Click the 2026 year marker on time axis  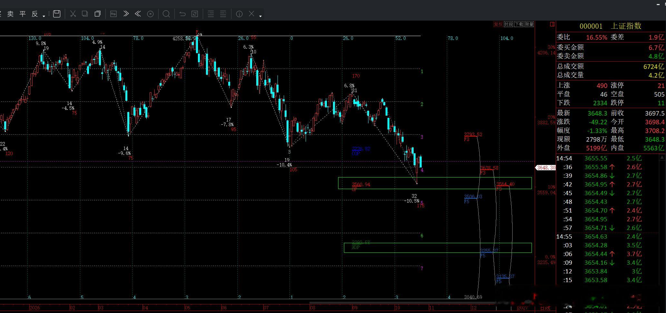pos(34,308)
